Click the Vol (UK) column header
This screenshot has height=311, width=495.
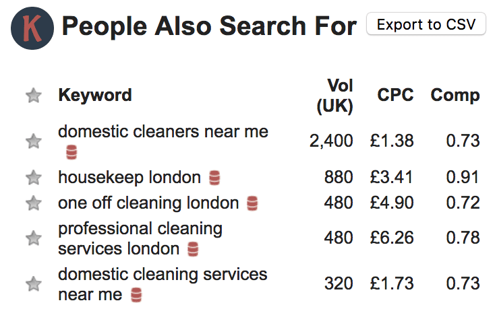tap(335, 96)
